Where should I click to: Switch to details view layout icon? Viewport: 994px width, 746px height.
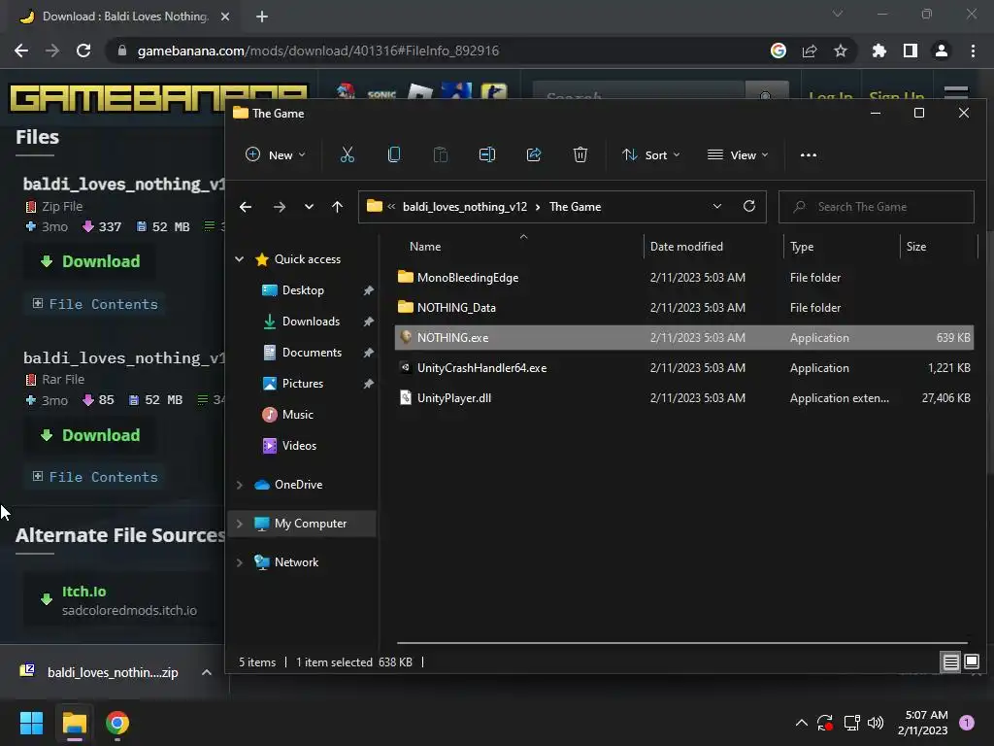tap(950, 662)
